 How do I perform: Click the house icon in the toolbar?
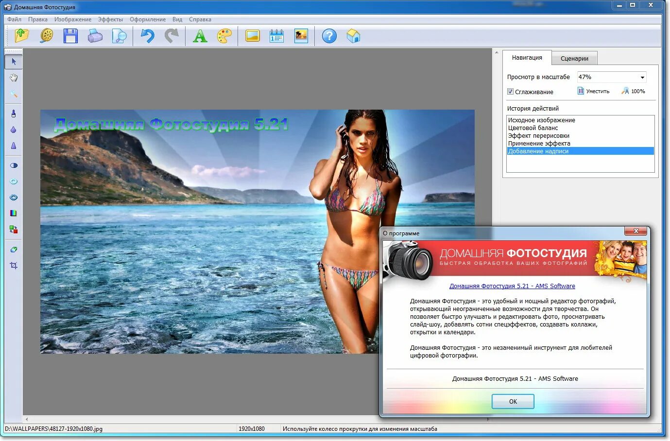point(353,35)
